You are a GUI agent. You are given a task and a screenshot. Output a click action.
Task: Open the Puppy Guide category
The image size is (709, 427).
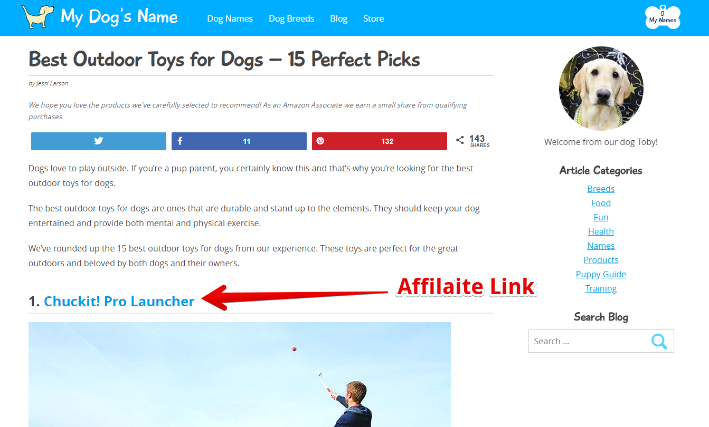601,274
